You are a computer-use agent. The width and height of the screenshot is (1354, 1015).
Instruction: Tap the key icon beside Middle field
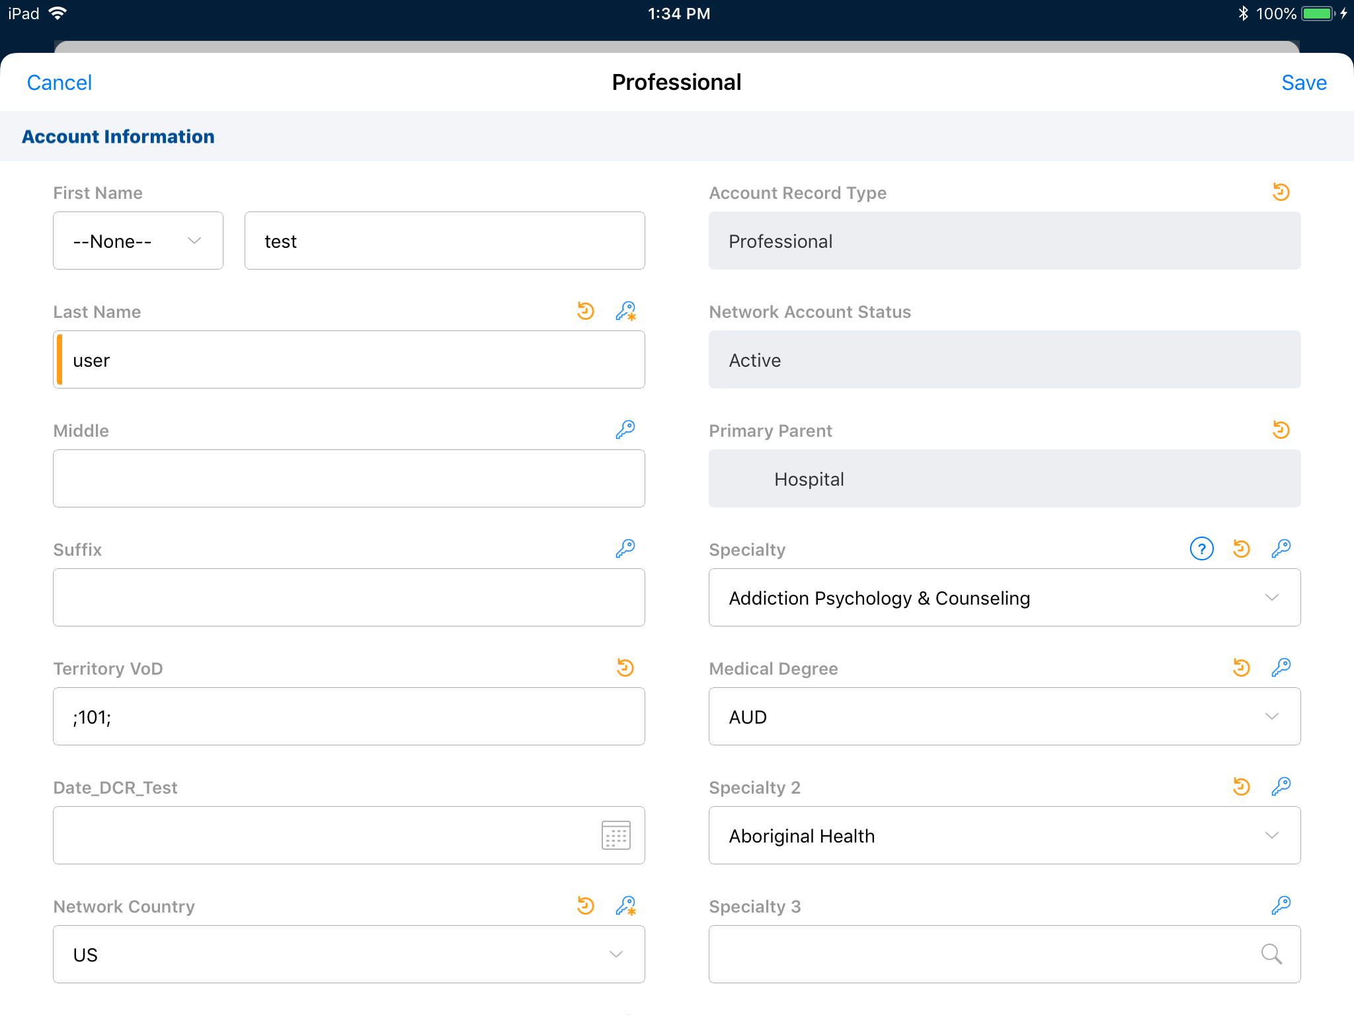coord(625,430)
